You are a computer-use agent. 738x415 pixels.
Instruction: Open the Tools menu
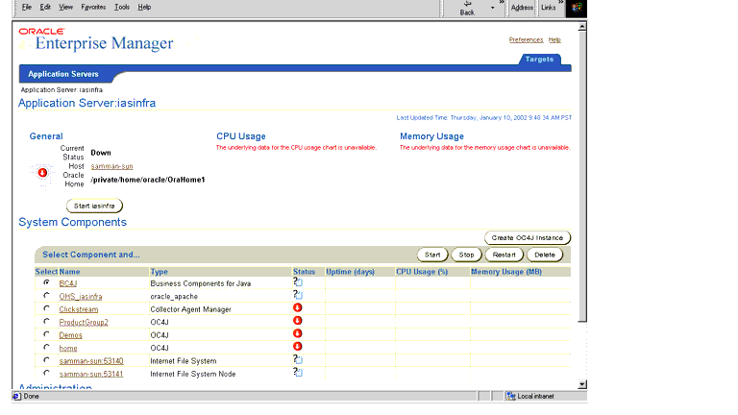(x=122, y=7)
